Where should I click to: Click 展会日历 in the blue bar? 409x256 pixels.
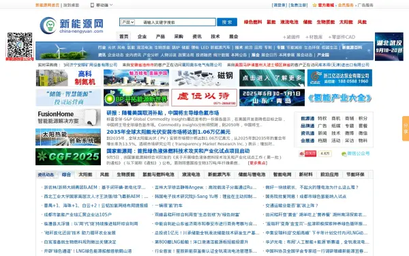pyautogui.click(x=269, y=55)
